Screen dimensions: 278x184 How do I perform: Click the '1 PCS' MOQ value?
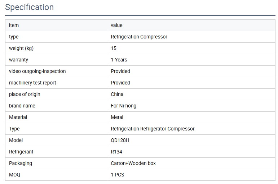(118, 175)
